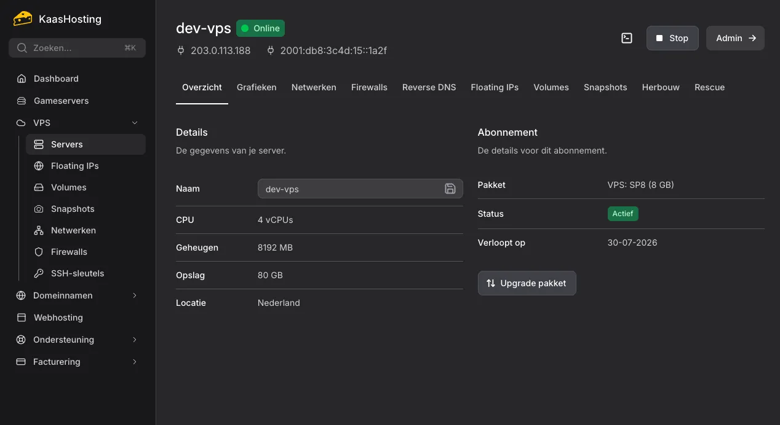Image resolution: width=780 pixels, height=425 pixels.
Task: Open Webhosting in the sidebar
Action: 77,318
